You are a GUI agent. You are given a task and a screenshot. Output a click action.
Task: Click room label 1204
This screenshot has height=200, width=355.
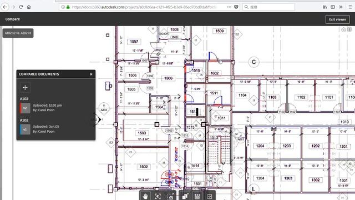pos(260,146)
